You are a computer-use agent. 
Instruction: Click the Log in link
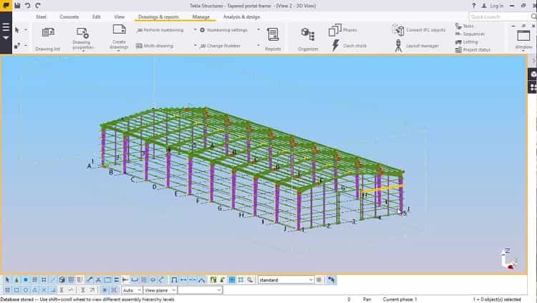pyautogui.click(x=493, y=6)
